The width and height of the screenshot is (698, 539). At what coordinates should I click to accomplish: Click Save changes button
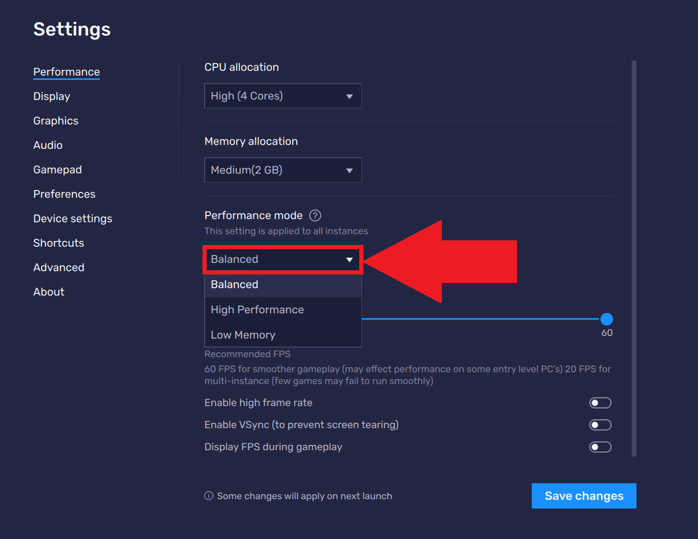point(584,496)
